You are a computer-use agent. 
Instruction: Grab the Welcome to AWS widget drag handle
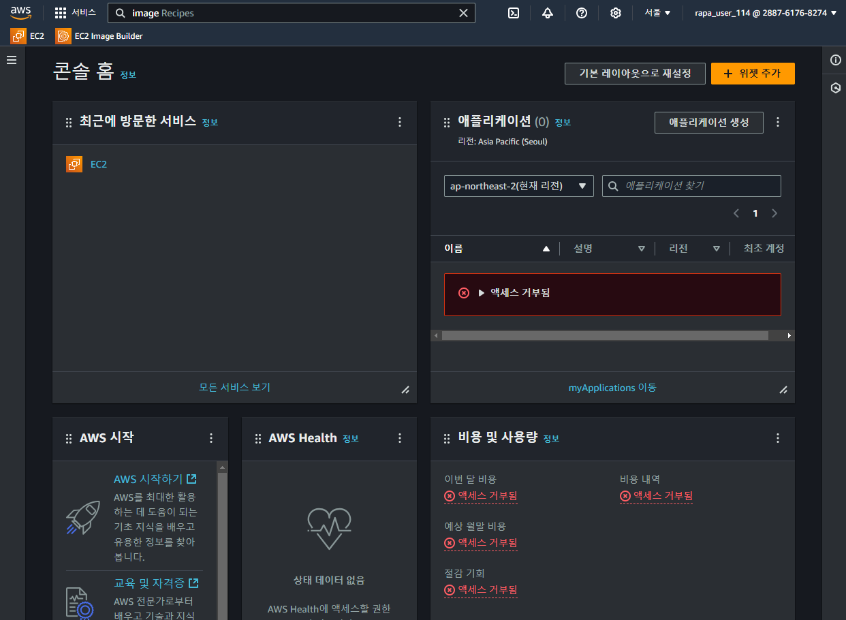(x=69, y=439)
